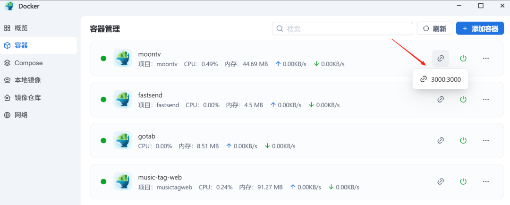Click the moontv green status dot
The height and width of the screenshot is (205, 510).
[x=103, y=58]
